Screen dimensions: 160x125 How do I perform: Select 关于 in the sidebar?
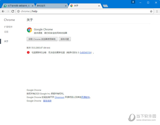coord(6,41)
